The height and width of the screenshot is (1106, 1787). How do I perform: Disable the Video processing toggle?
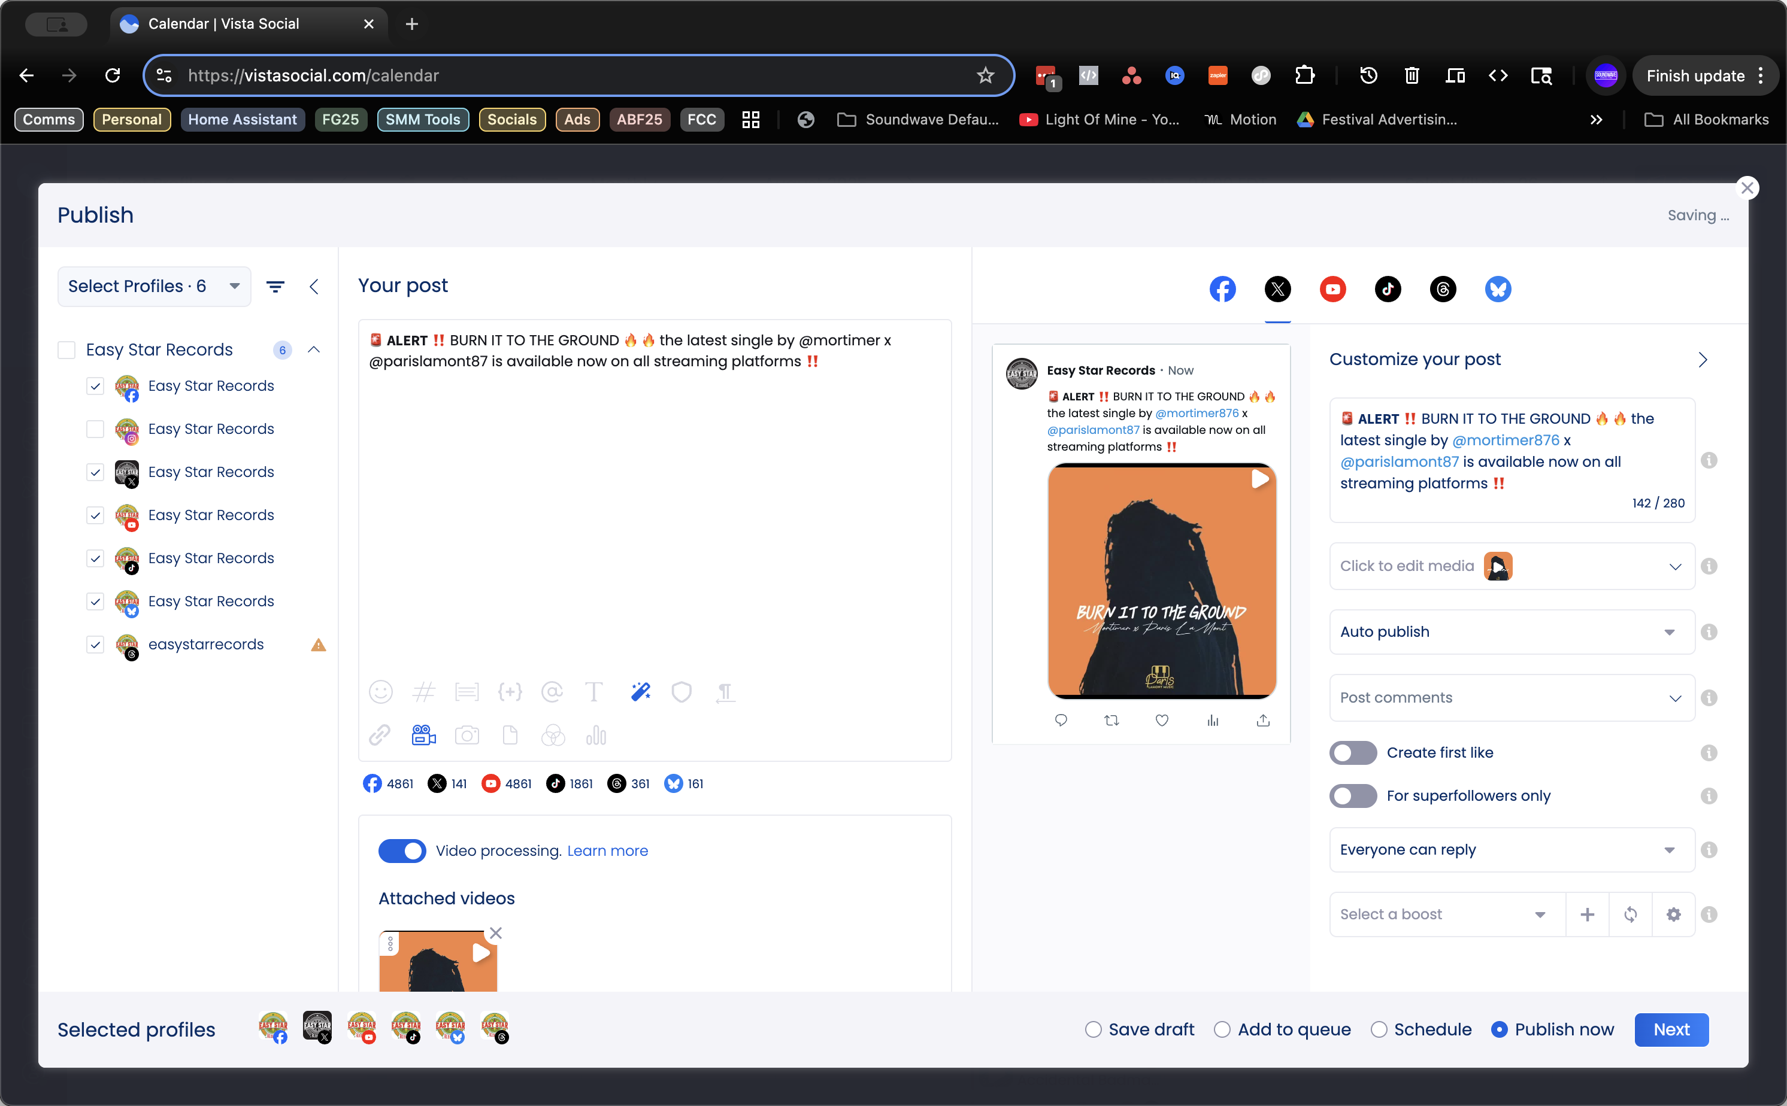[402, 850]
